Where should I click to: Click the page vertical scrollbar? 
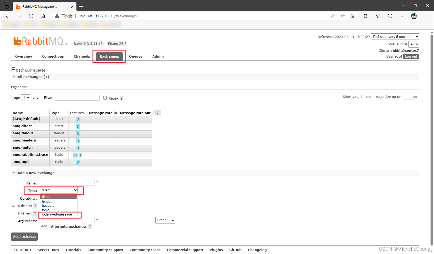tap(432, 140)
